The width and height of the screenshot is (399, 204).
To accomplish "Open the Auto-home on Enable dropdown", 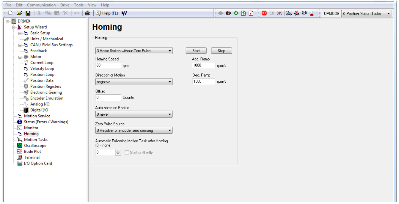I will pos(134,114).
